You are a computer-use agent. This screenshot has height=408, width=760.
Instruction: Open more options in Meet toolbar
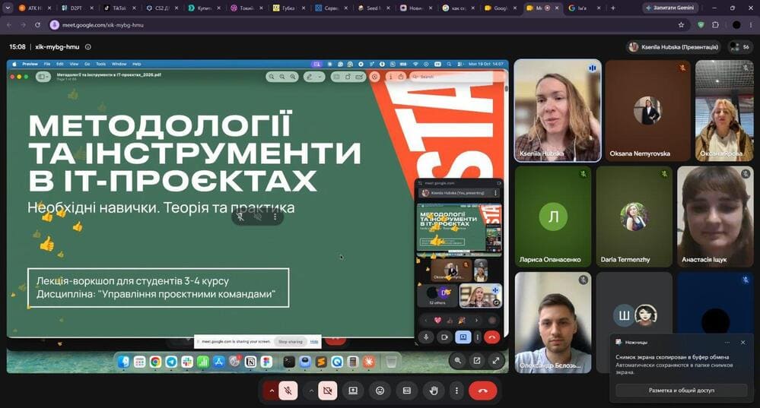coord(456,391)
